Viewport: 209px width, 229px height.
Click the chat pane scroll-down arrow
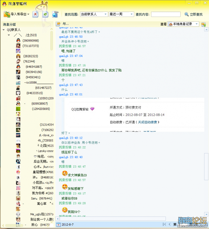pyautogui.click(x=206, y=214)
